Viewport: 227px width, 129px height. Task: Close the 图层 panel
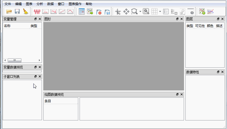(222, 19)
